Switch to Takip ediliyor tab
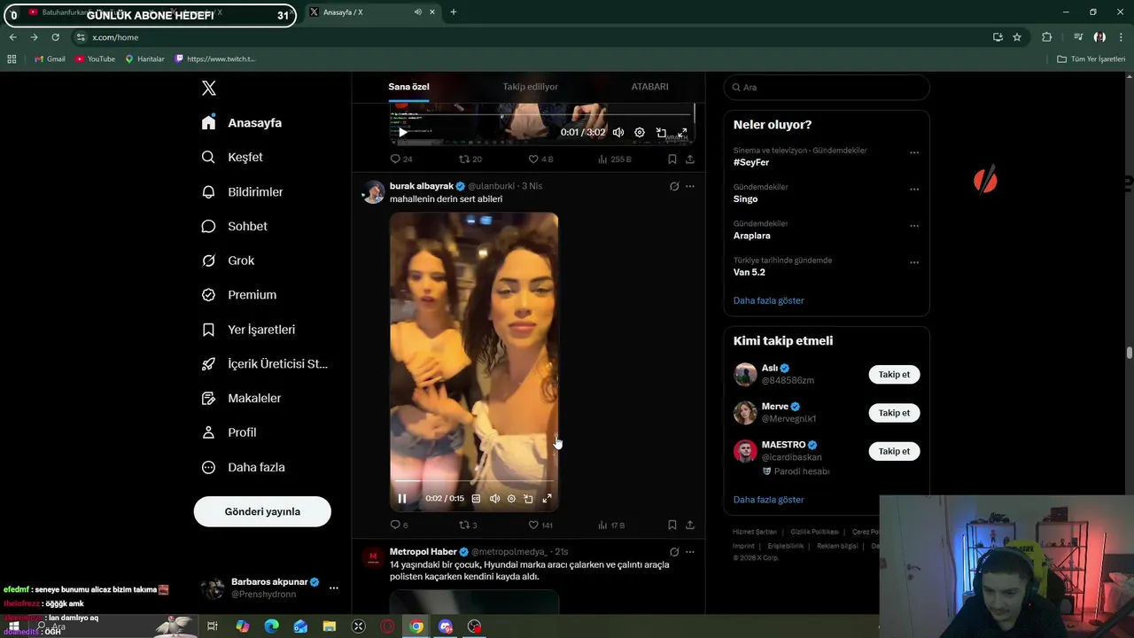The width and height of the screenshot is (1134, 638). click(x=530, y=87)
